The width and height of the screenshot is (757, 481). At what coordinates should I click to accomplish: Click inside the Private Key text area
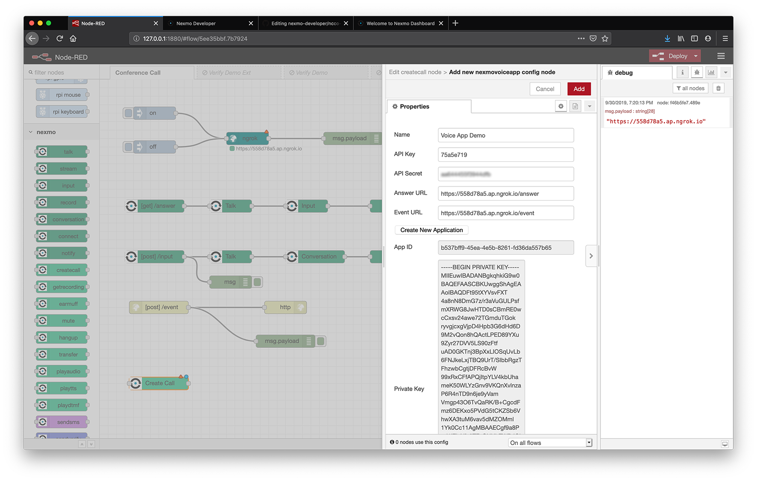[x=481, y=347]
